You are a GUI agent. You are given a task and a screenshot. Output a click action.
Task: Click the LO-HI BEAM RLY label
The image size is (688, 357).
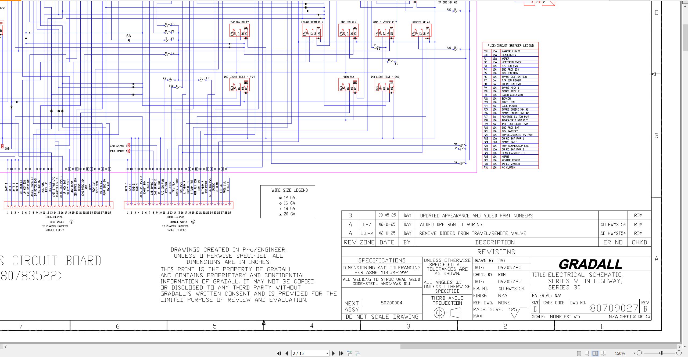[x=312, y=22]
